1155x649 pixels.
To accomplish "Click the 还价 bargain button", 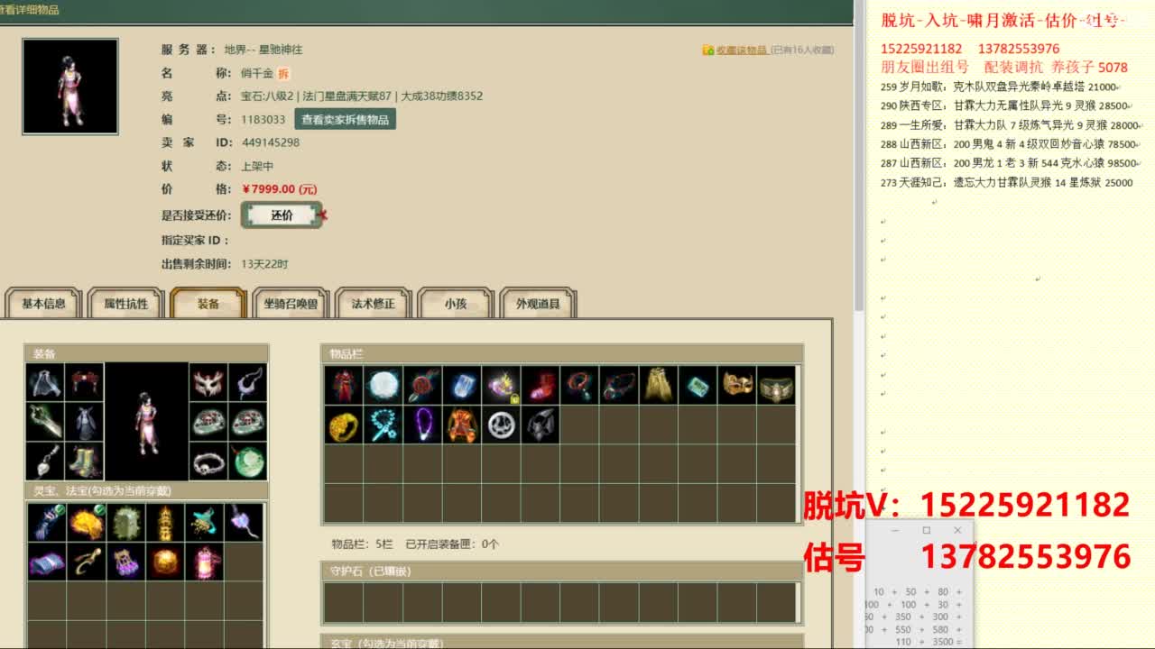I will tap(282, 215).
